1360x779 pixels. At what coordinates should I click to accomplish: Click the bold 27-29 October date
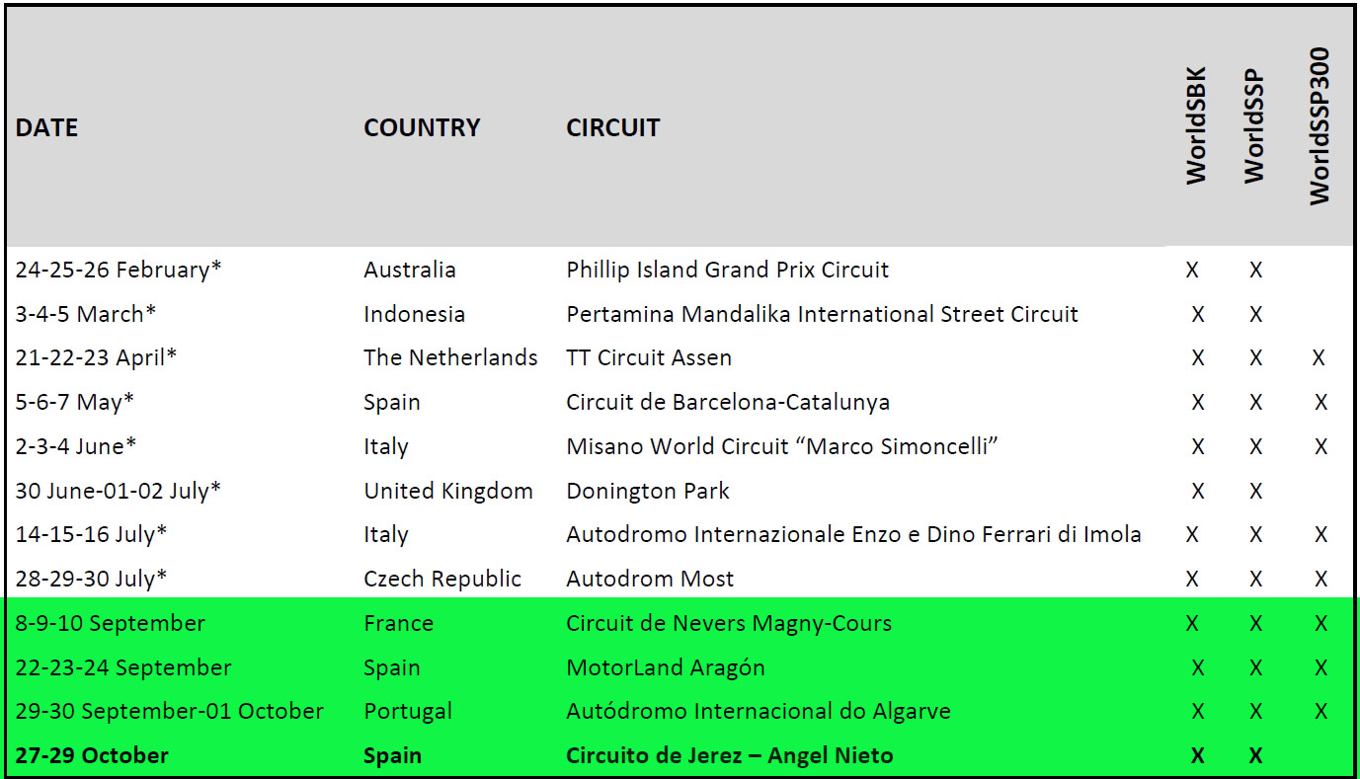point(92,755)
